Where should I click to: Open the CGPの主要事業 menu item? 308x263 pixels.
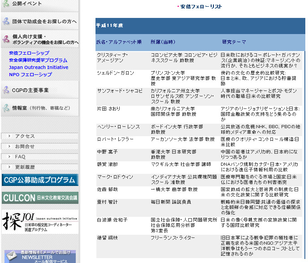click(x=40, y=90)
